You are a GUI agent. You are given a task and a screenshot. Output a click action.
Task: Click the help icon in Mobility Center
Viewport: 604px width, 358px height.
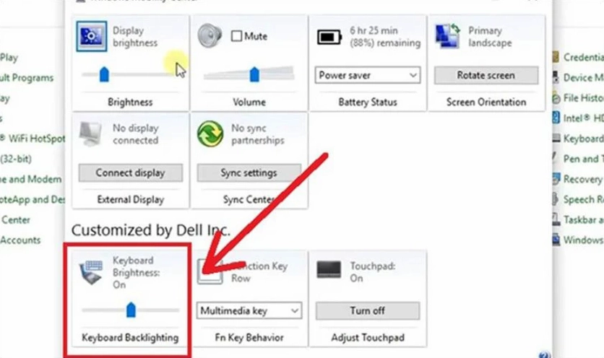(544, 354)
